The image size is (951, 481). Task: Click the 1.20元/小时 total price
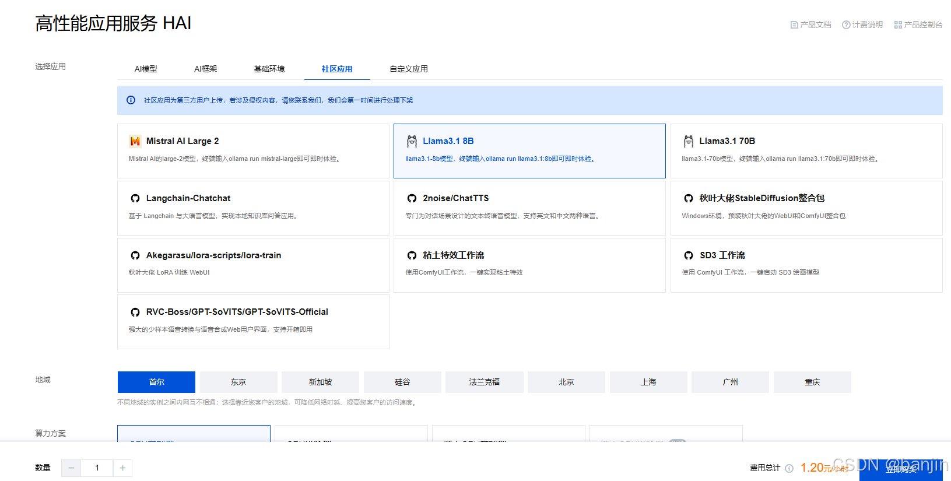824,468
